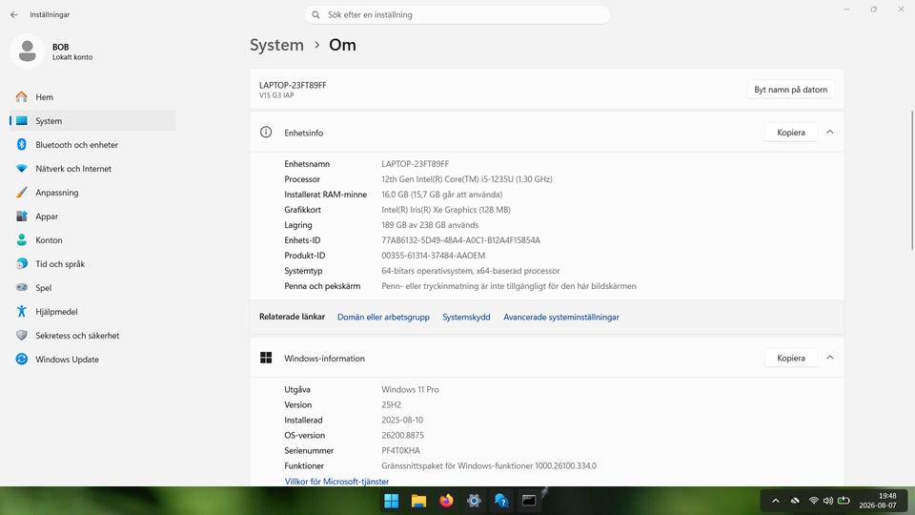Click the network Wi-Fi sidebar icon

pyautogui.click(x=22, y=169)
